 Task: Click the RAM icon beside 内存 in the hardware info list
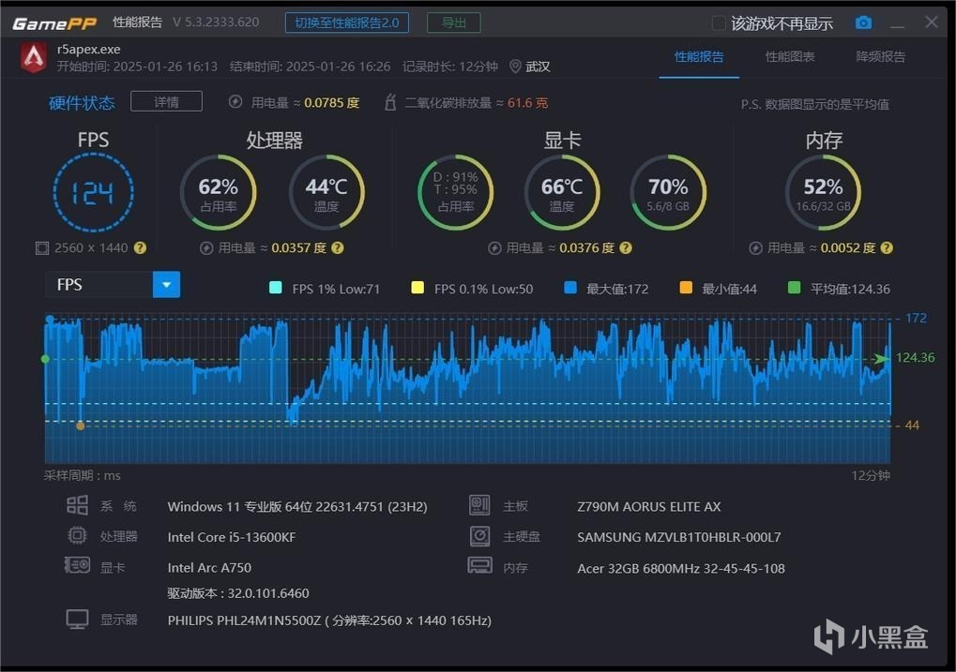click(x=479, y=566)
